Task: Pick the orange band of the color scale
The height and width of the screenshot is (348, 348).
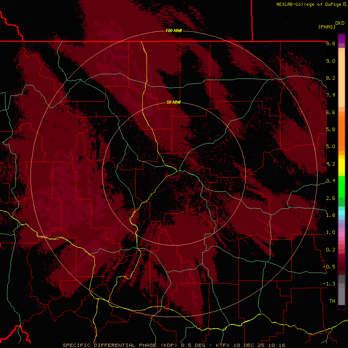Action: coord(341,134)
